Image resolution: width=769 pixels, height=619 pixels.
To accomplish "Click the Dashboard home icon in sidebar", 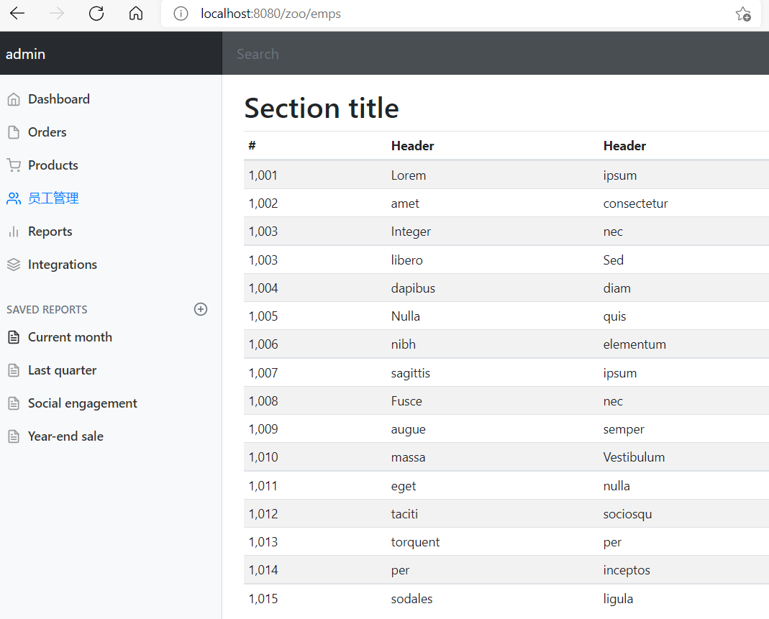I will click(13, 100).
